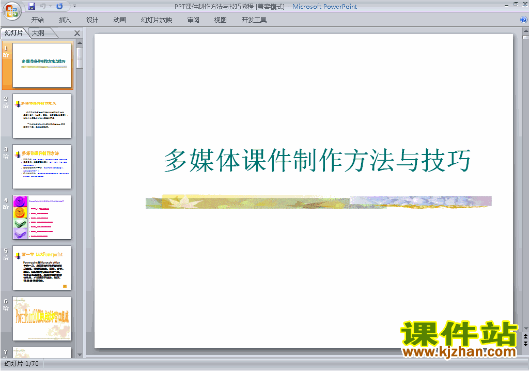Open the 开发工具 ribbon tab
This screenshot has width=529, height=371.
pos(254,20)
